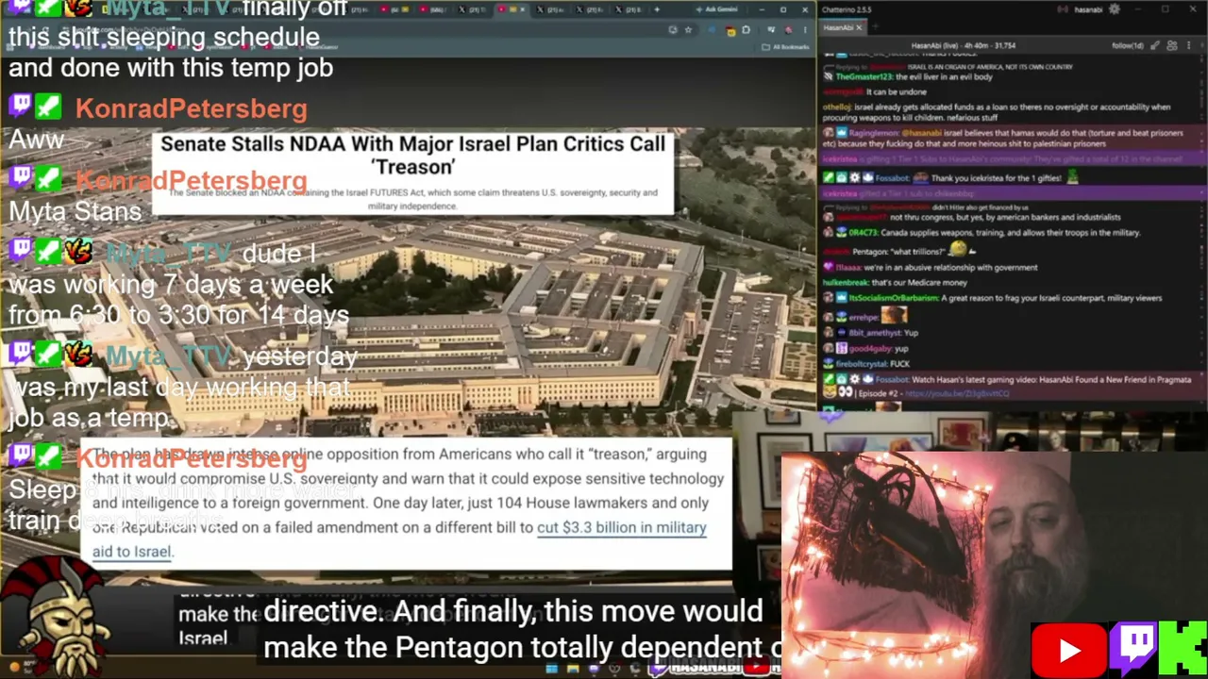1208x679 pixels.
Task: Click the first KonradPetersberg name in overlay chat
Action: coord(191,108)
